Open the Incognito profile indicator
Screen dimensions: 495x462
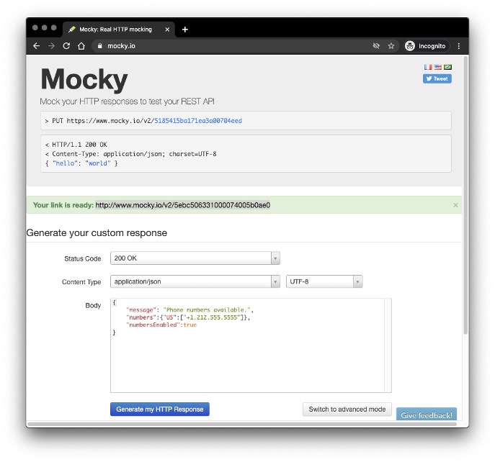[425, 46]
